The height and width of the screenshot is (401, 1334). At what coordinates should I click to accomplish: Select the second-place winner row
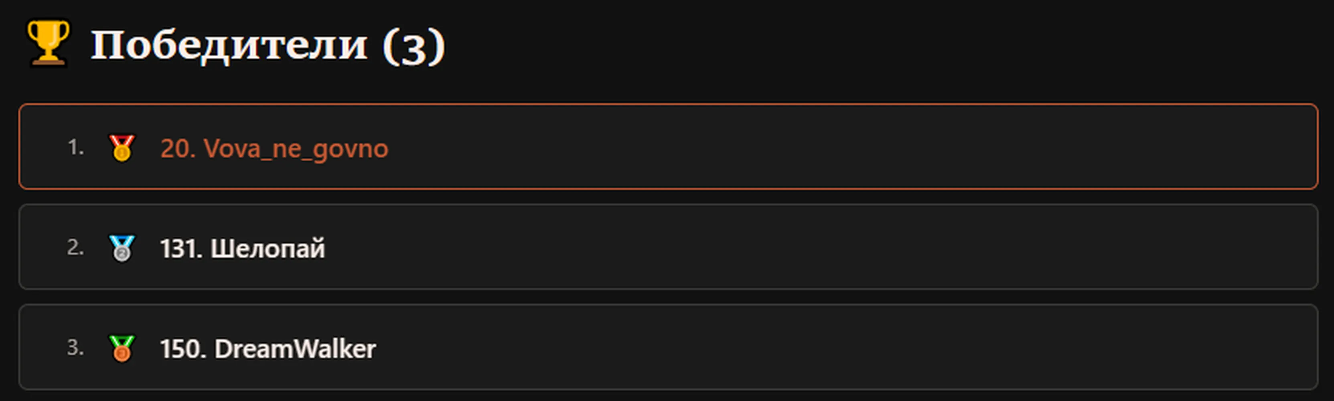[668, 247]
